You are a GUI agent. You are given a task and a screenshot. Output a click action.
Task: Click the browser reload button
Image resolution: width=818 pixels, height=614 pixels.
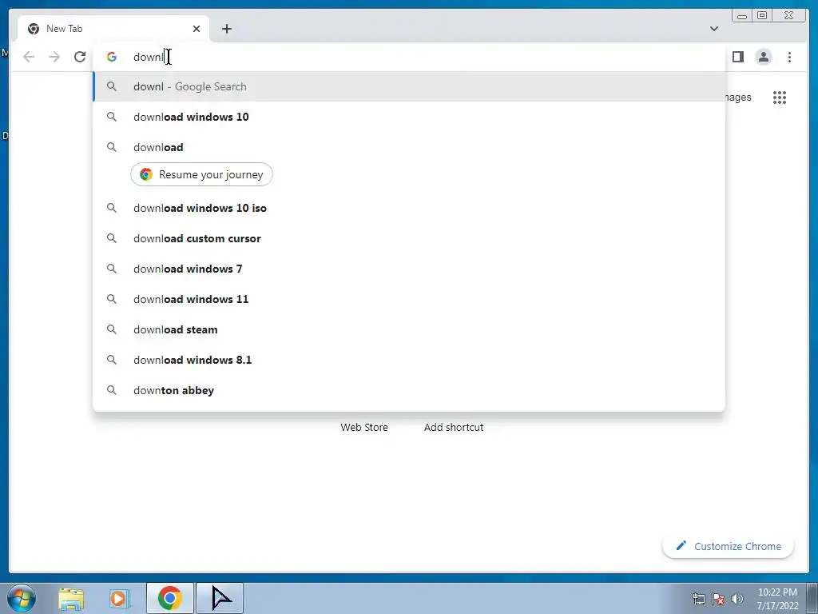click(x=80, y=57)
